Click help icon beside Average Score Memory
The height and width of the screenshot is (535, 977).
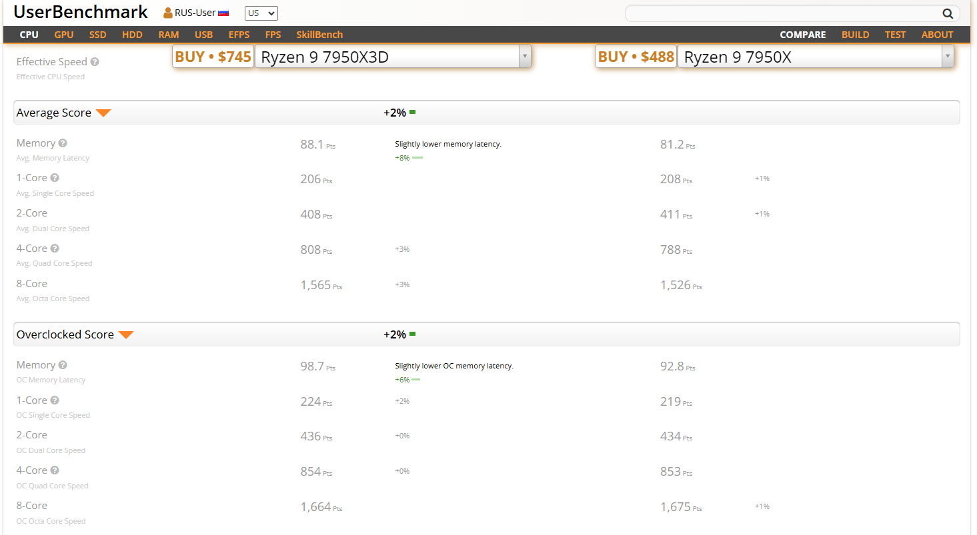click(63, 143)
